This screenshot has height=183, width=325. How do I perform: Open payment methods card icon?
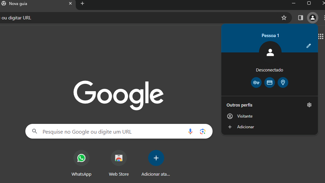pyautogui.click(x=270, y=82)
